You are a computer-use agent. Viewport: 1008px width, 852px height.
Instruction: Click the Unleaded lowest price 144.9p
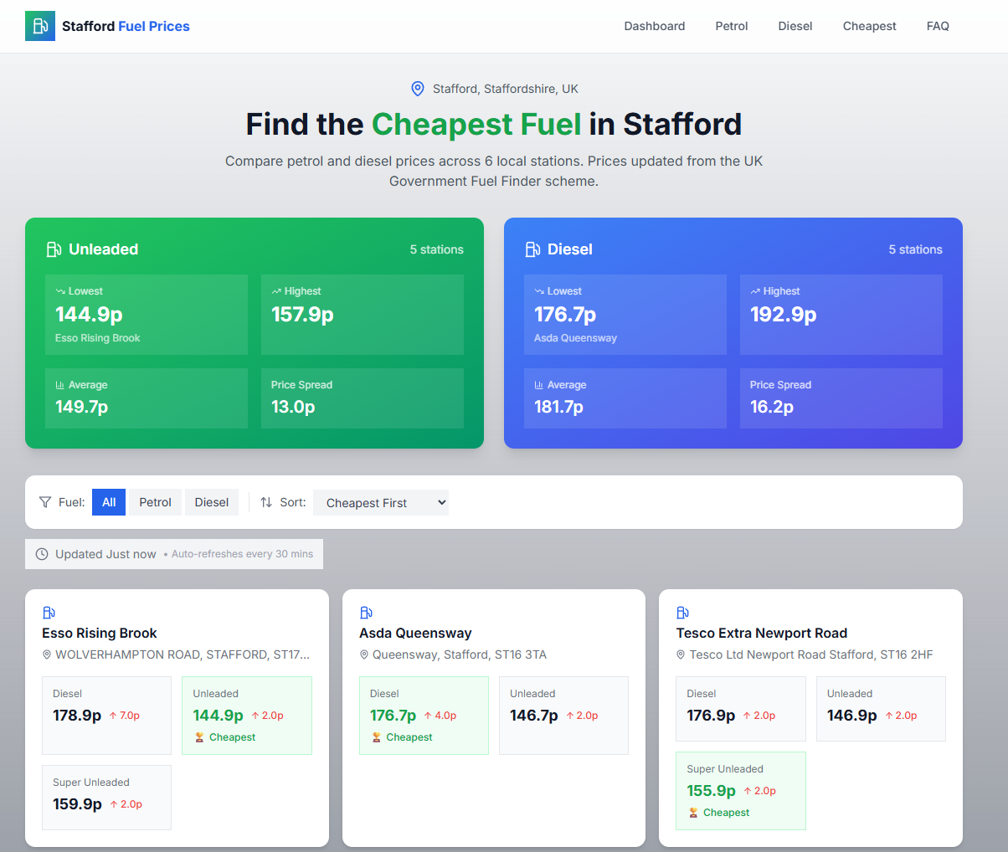89,314
